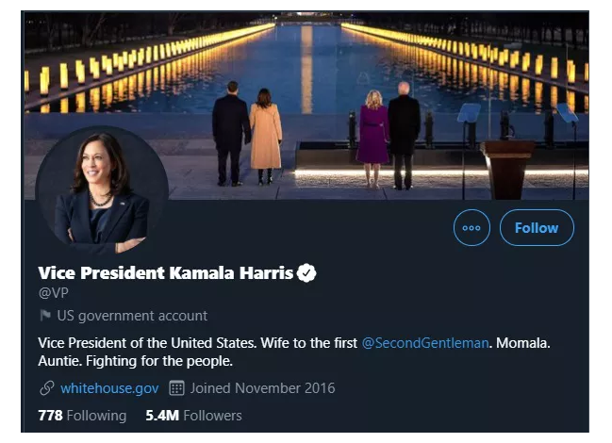
Task: Click the Joined November 2016 text
Action: point(262,388)
